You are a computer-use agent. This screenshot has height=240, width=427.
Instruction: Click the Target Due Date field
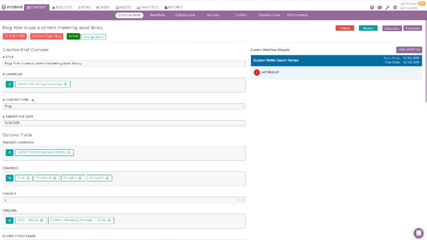pyautogui.click(x=124, y=123)
